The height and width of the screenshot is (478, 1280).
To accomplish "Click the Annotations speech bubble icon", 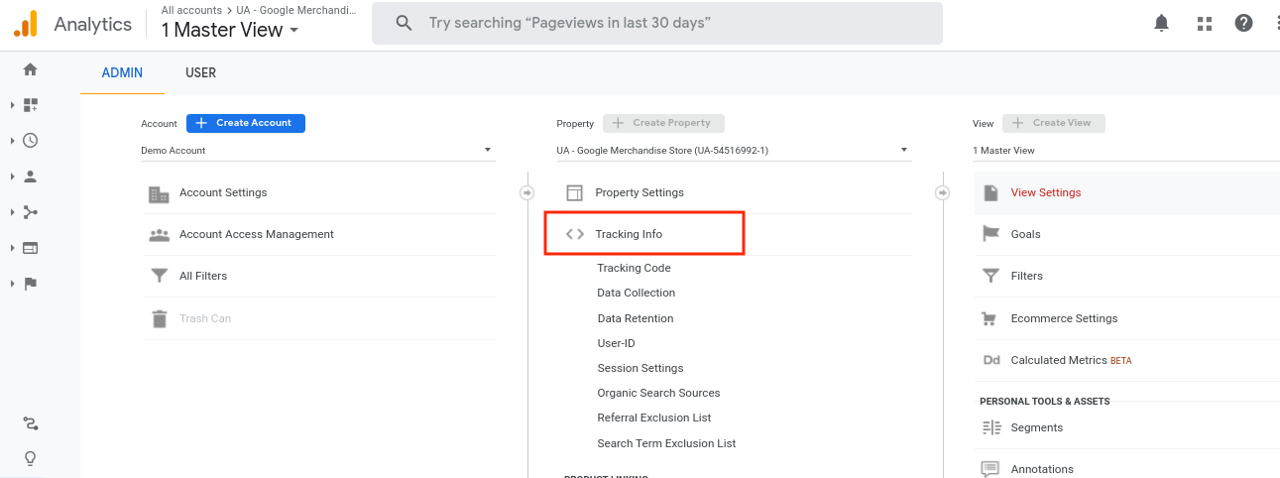I will pos(989,469).
